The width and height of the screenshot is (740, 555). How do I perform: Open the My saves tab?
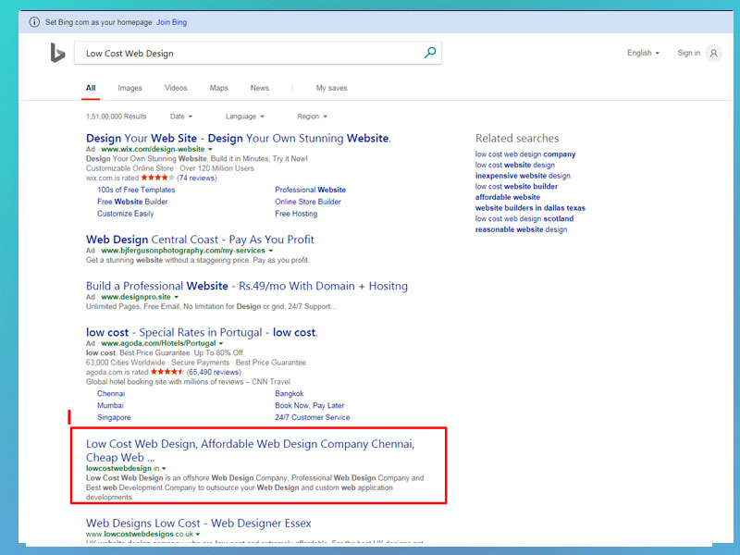[331, 88]
